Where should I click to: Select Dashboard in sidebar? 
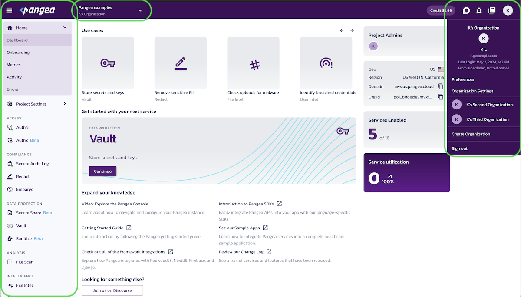pos(37,40)
